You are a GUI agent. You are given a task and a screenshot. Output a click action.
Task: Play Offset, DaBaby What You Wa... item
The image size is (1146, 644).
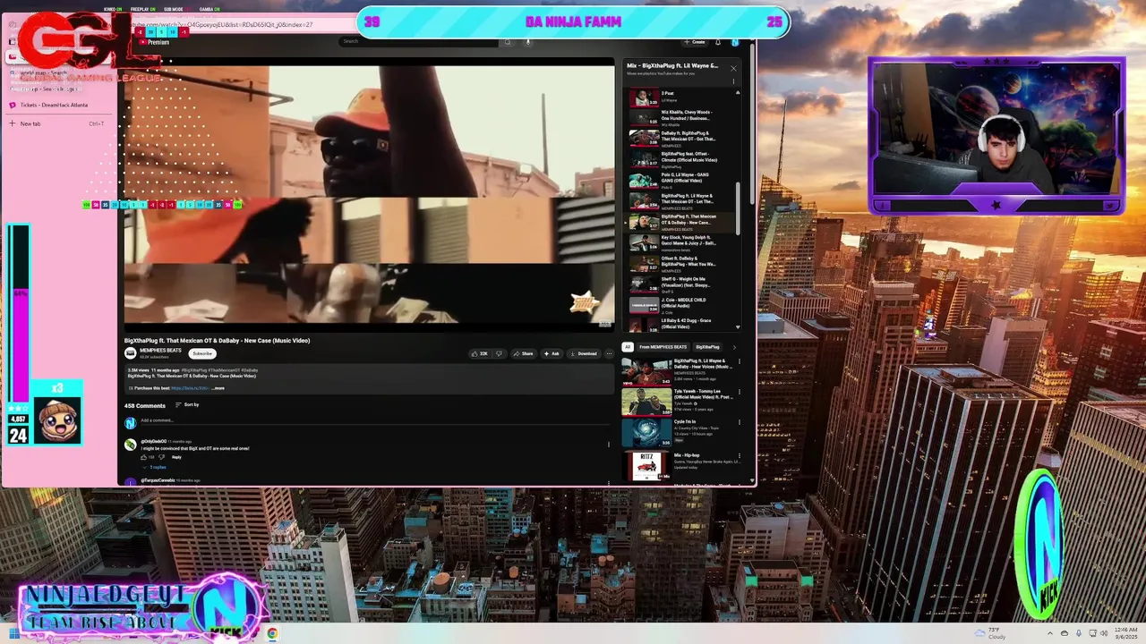tap(682, 263)
